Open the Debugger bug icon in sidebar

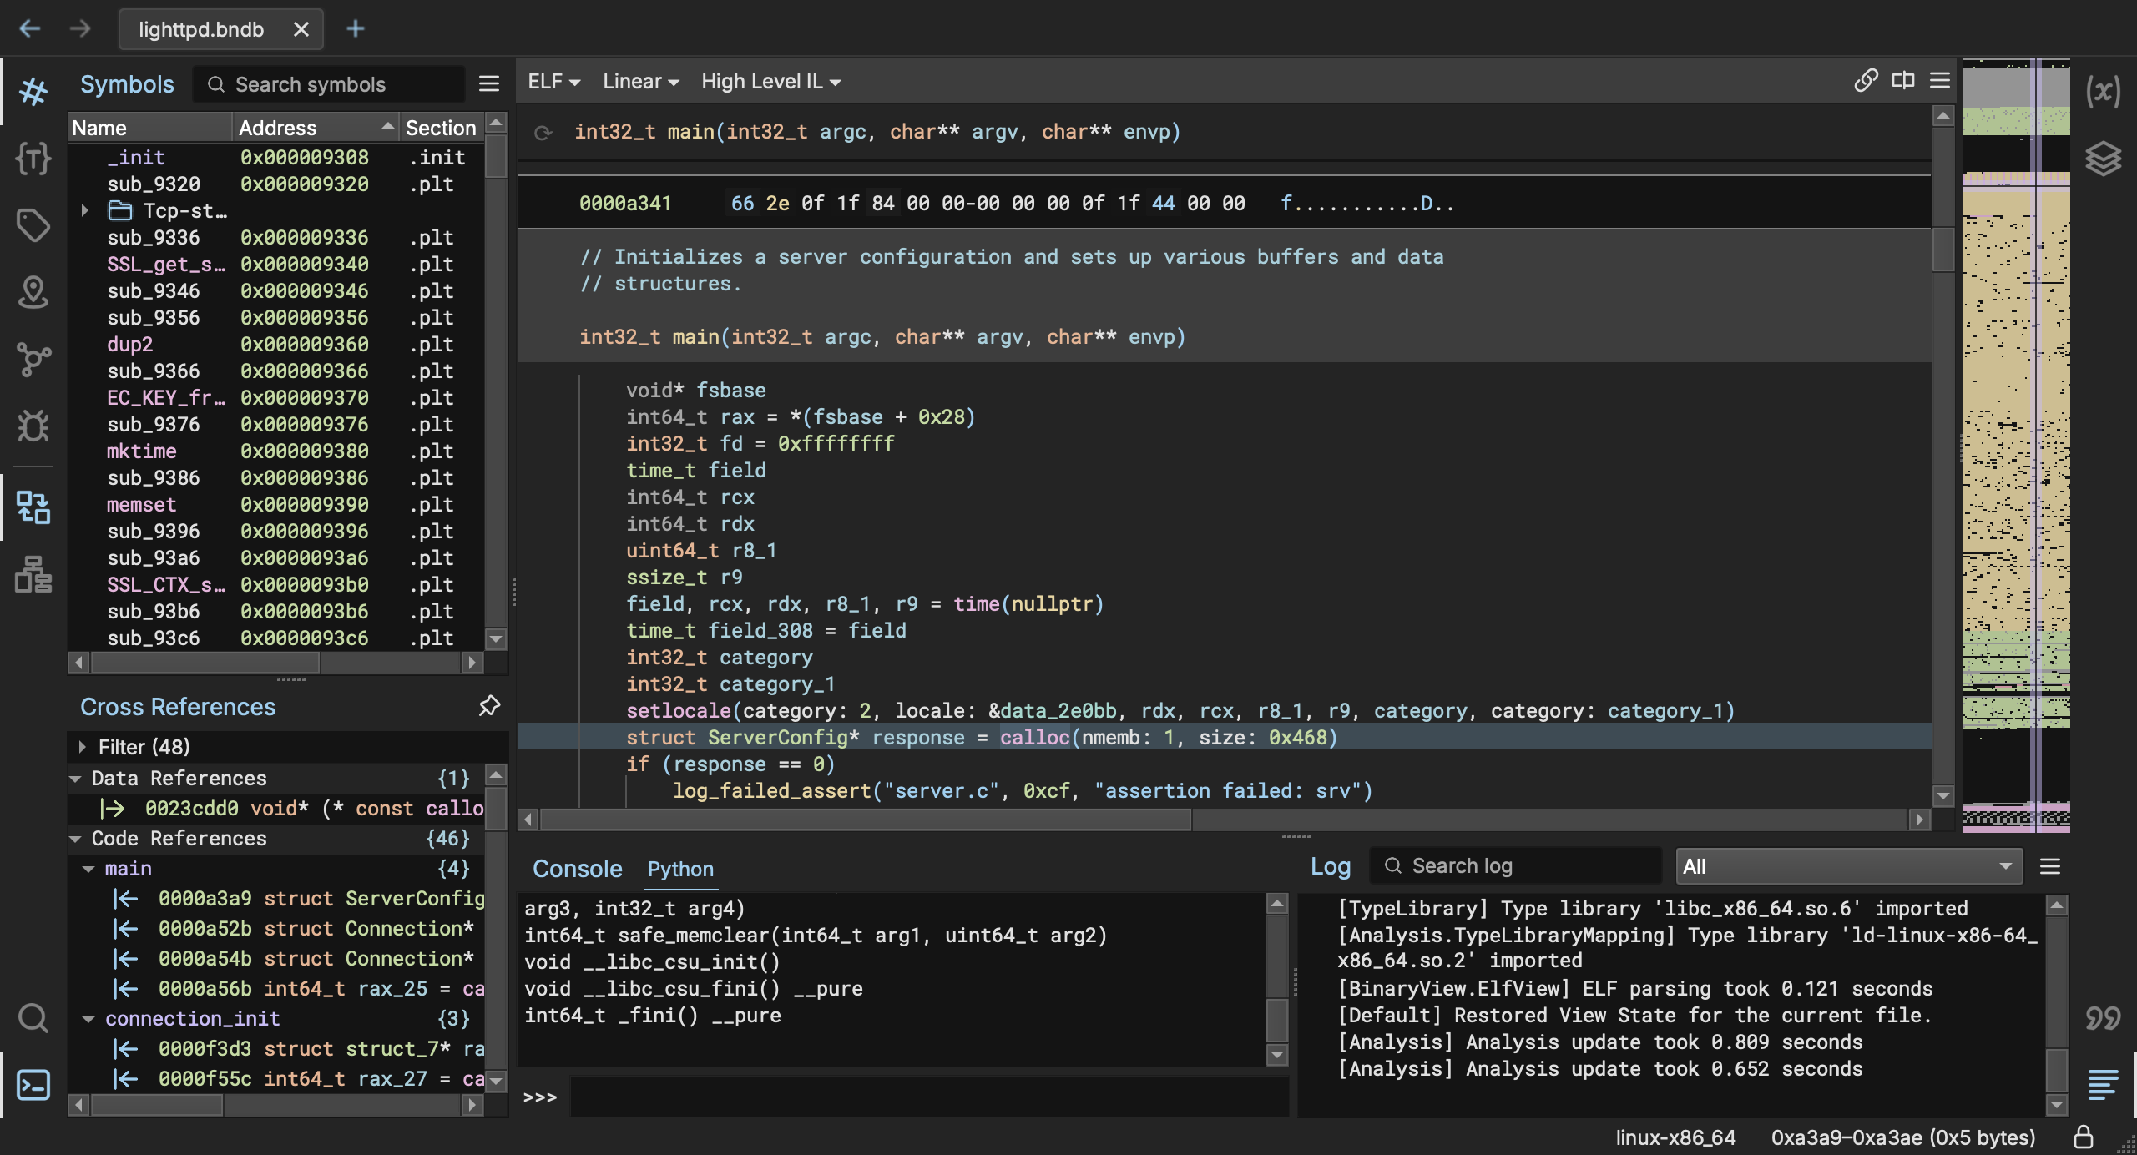point(33,426)
